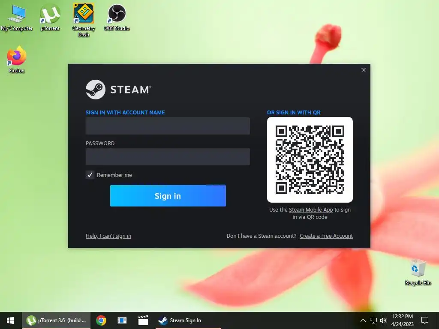Click the Or sign in with QR label

[x=294, y=113]
